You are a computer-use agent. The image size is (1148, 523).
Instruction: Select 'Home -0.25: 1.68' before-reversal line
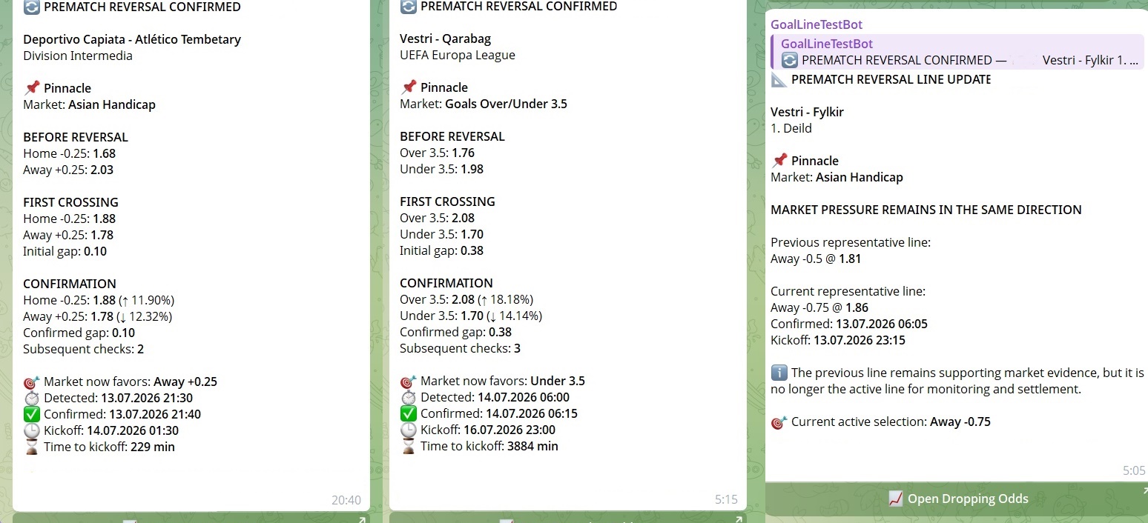pos(70,153)
